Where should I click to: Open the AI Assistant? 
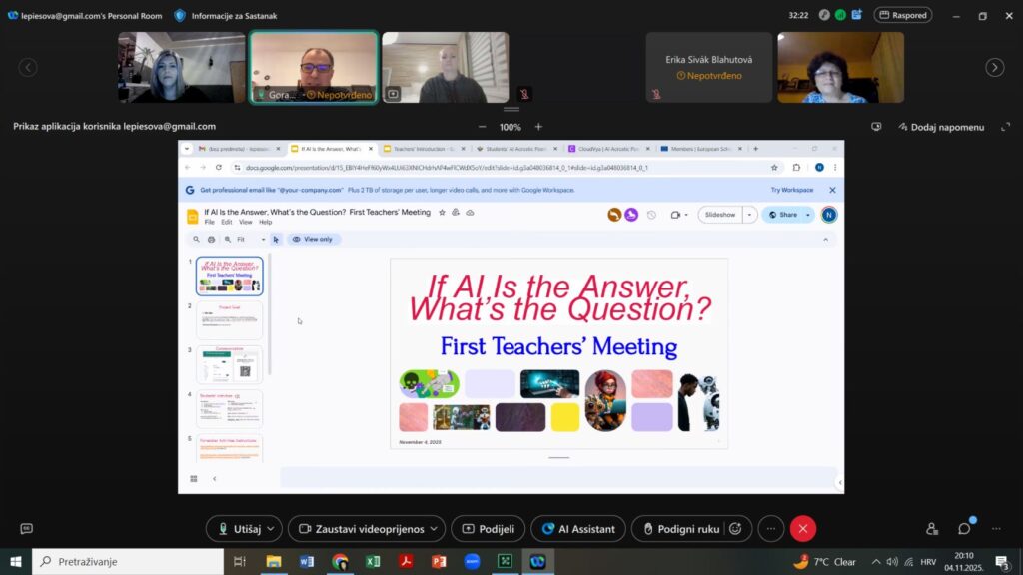pos(577,529)
